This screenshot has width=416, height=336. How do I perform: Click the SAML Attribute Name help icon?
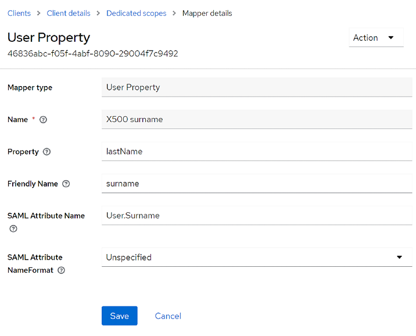[13, 229]
